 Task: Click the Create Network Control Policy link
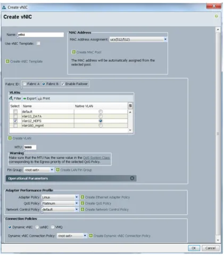click(107, 209)
